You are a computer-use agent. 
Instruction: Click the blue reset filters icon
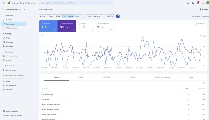[x=118, y=16]
